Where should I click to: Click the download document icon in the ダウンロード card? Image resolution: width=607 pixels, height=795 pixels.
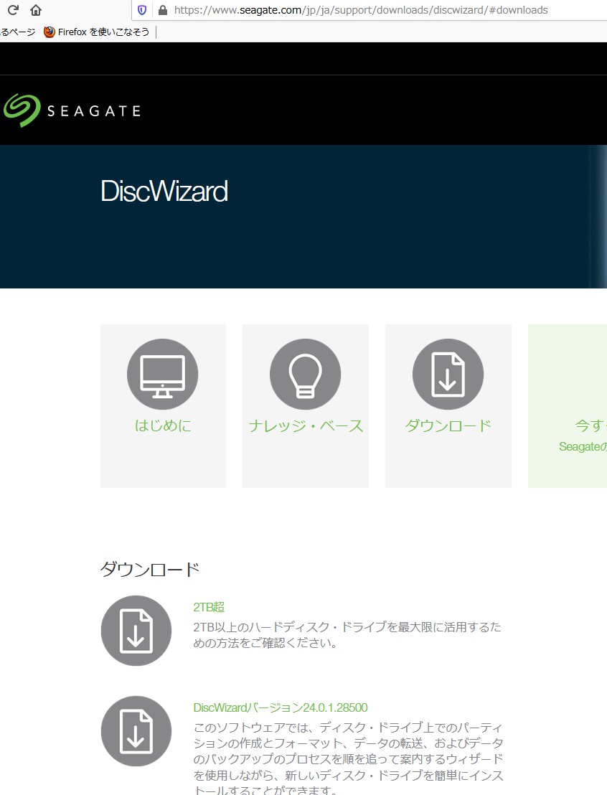448,374
